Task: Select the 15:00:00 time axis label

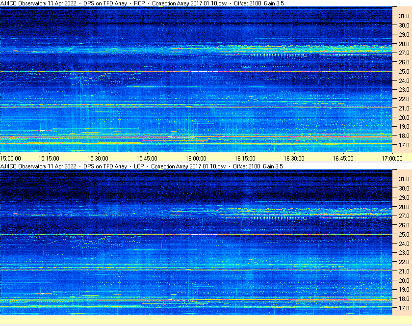Action: click(x=10, y=159)
